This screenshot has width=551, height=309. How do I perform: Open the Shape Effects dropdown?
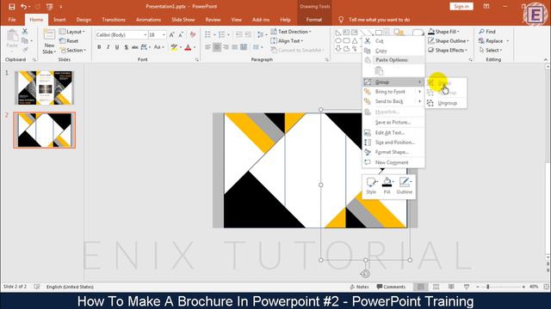click(448, 50)
